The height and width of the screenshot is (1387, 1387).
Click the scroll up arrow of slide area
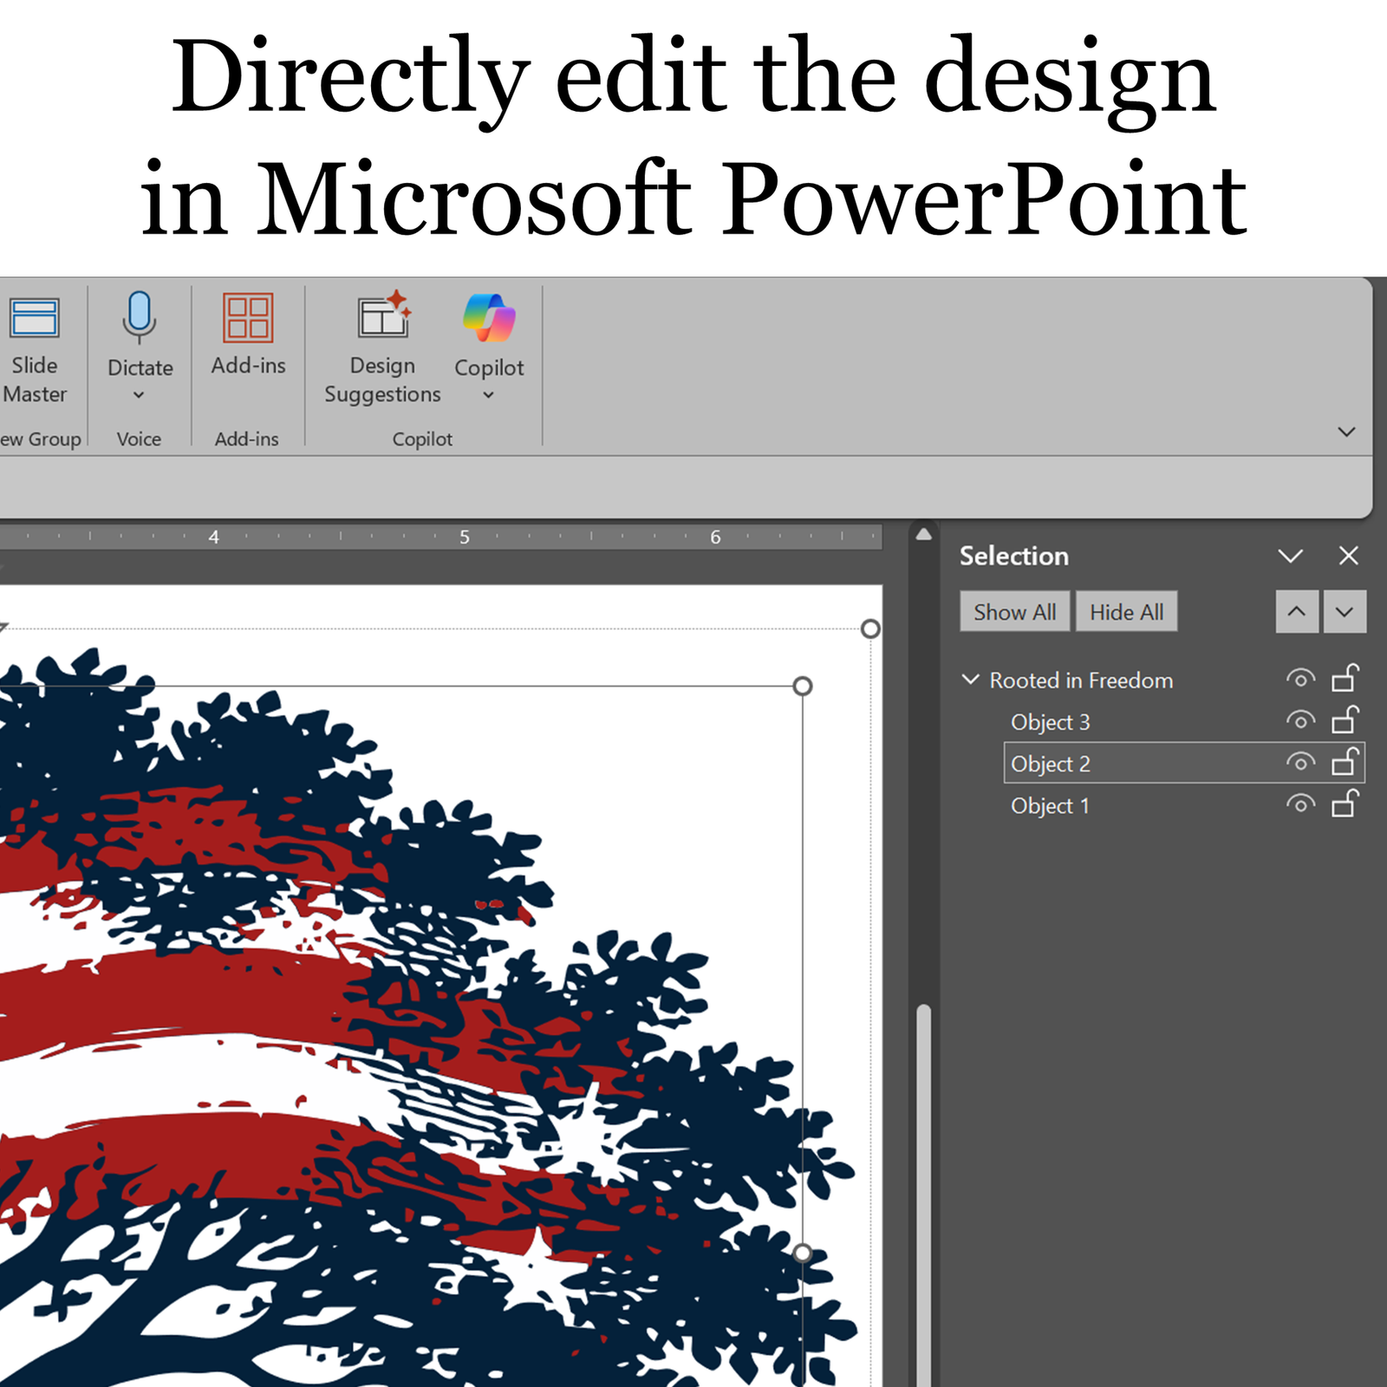pos(924,534)
